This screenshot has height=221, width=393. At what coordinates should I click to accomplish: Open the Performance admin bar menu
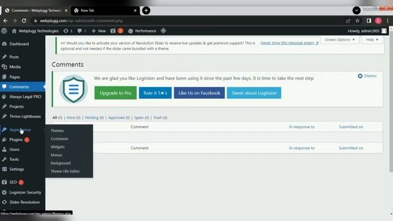coord(142,31)
